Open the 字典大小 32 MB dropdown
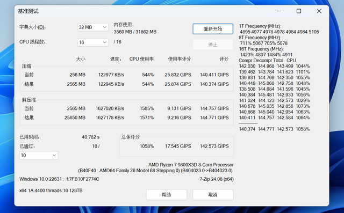The width and height of the screenshot is (344, 213). (x=93, y=27)
